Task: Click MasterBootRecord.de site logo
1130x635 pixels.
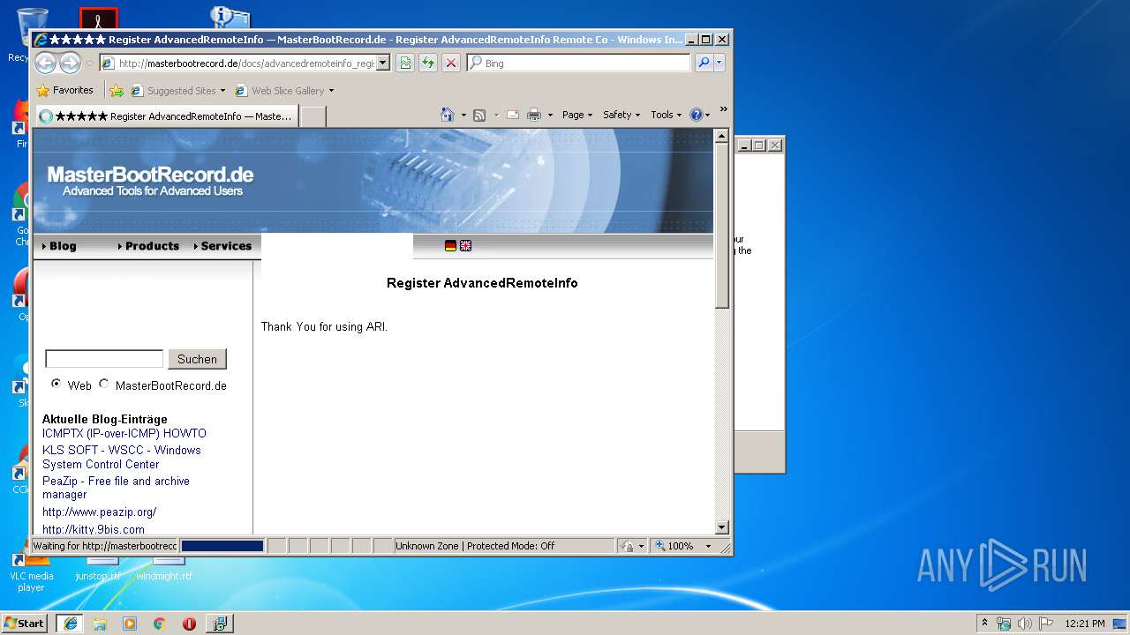Action: (x=151, y=180)
